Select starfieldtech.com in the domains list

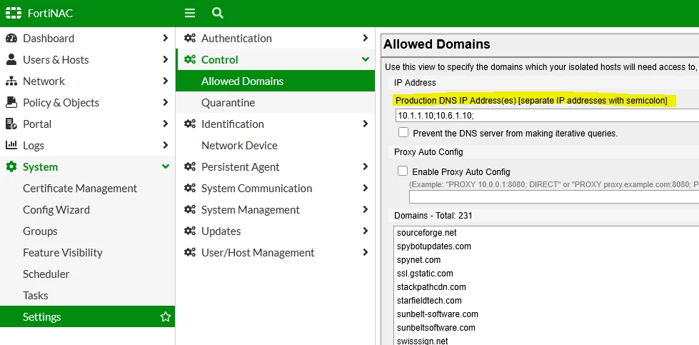(x=429, y=301)
